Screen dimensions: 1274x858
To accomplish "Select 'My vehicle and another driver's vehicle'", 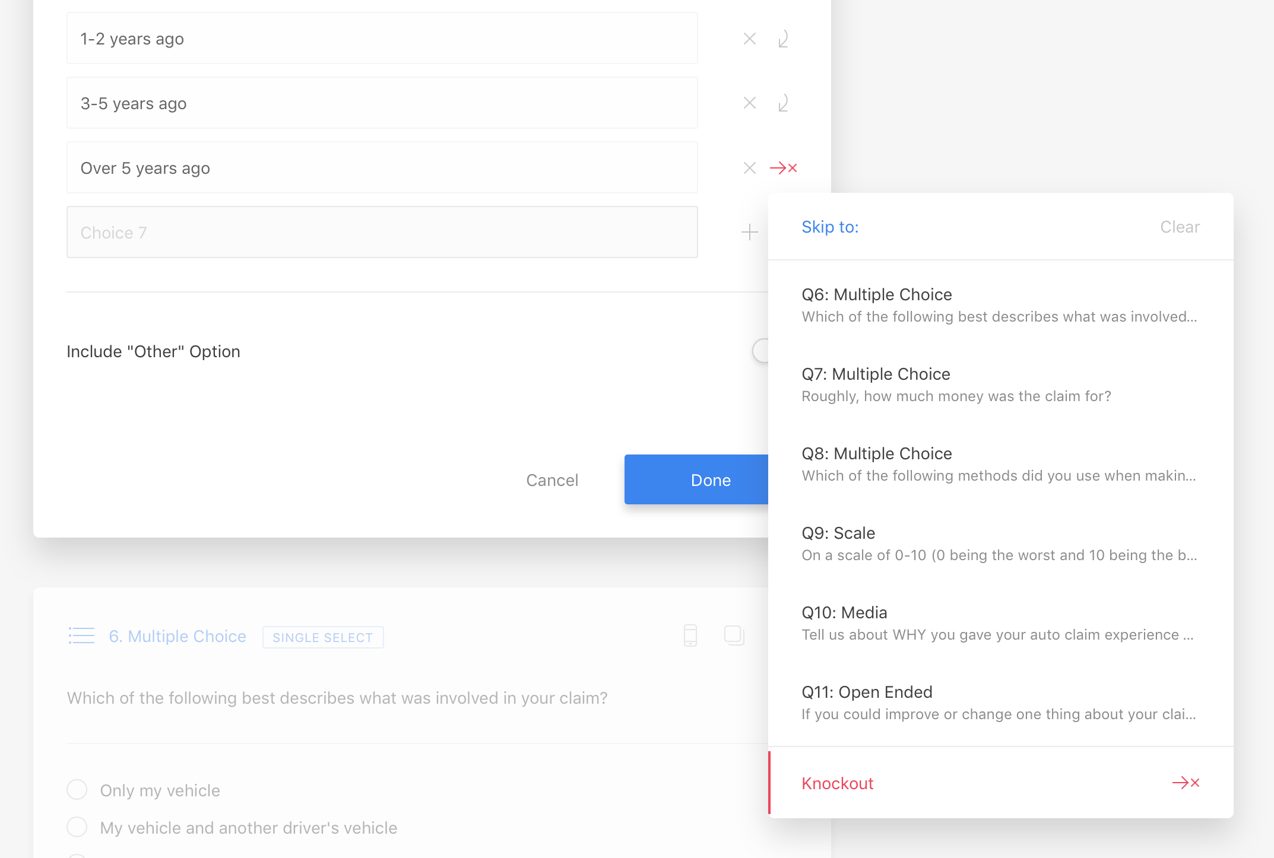I will click(x=77, y=827).
